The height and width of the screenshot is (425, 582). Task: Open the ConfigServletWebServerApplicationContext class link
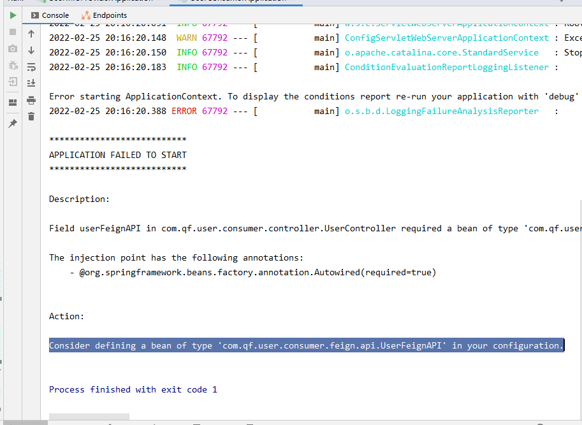point(446,38)
